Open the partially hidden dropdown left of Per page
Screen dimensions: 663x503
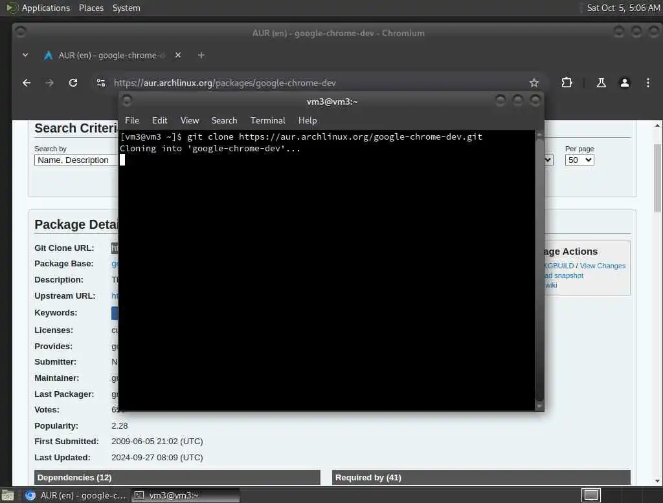pyautogui.click(x=548, y=160)
